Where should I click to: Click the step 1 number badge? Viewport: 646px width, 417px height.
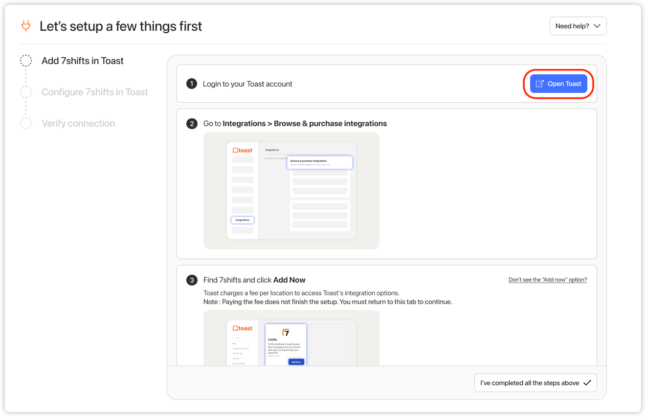192,84
